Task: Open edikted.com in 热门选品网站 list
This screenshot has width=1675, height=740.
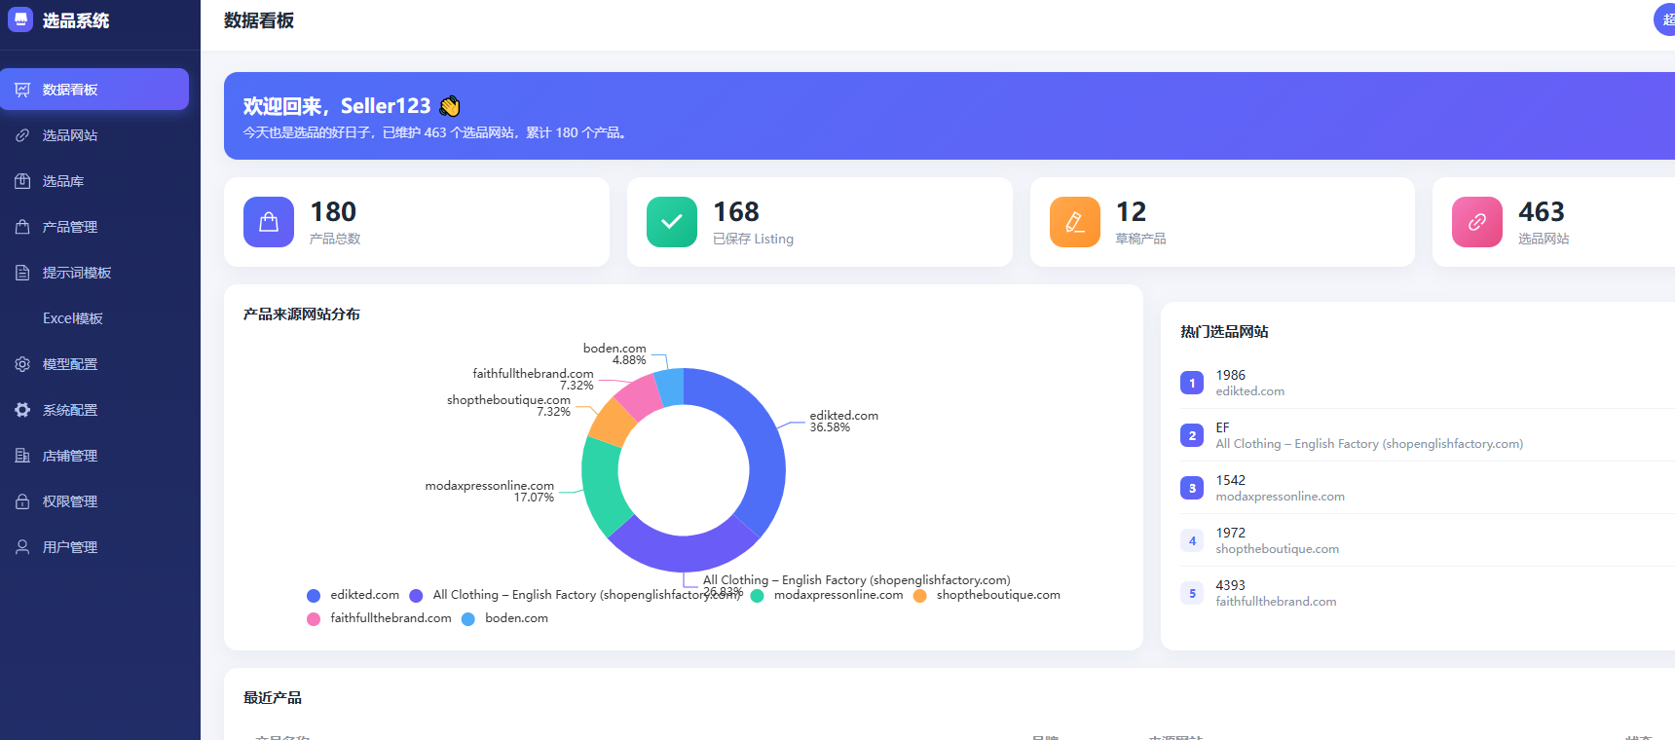Action: (x=1427, y=383)
